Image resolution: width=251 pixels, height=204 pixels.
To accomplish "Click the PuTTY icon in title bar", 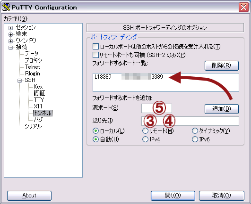I will (6, 7).
